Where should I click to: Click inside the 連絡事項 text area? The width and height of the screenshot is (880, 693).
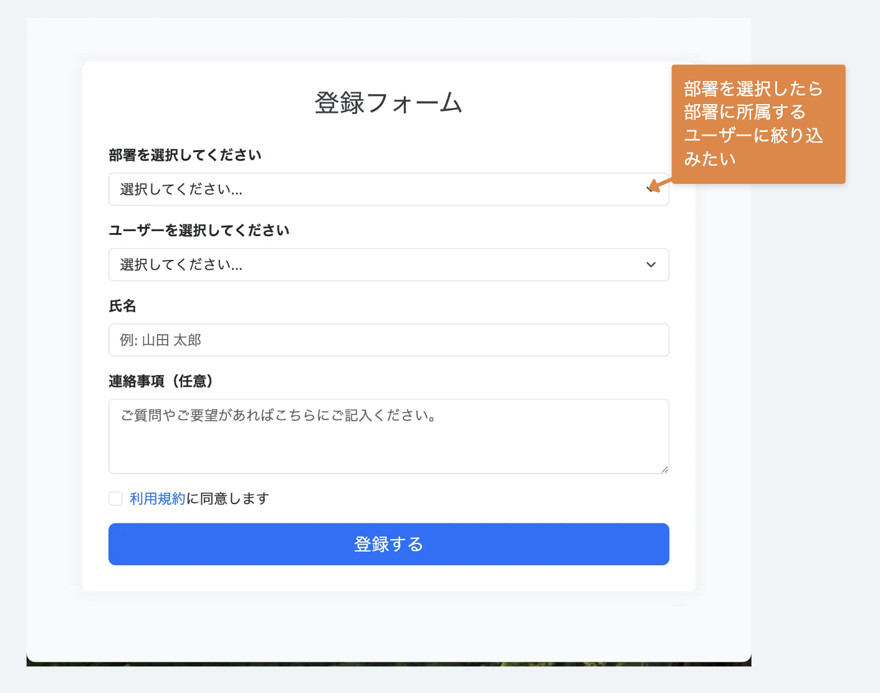388,436
